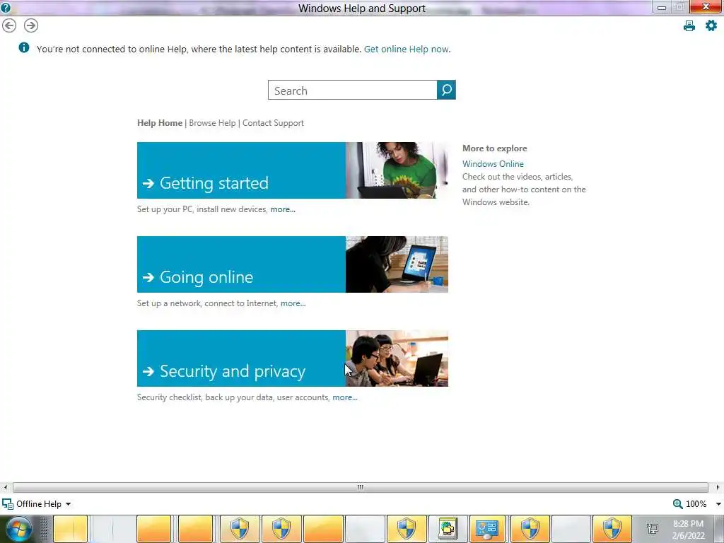724x543 pixels.
Task: Click the zoom magnifier icon in status bar
Action: pyautogui.click(x=677, y=503)
